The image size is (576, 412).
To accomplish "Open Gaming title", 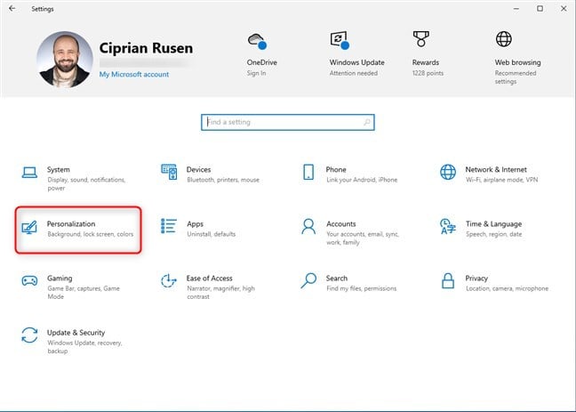I will [x=60, y=279].
